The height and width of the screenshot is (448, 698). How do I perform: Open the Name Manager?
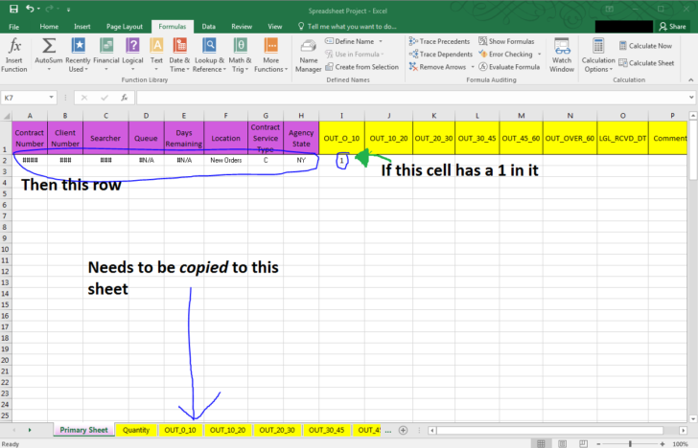coord(309,55)
